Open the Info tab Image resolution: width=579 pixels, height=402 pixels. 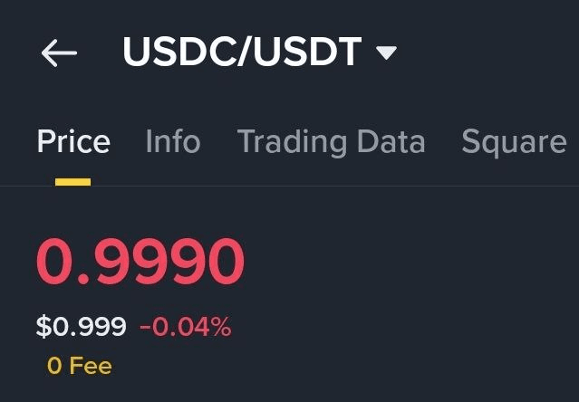(x=173, y=142)
